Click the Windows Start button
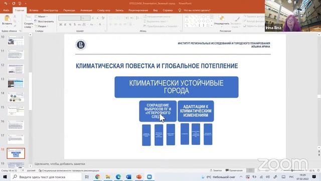 coord(5,177)
